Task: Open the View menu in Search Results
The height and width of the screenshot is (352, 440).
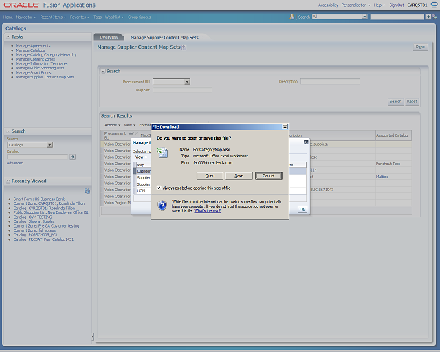Action: pos(130,125)
